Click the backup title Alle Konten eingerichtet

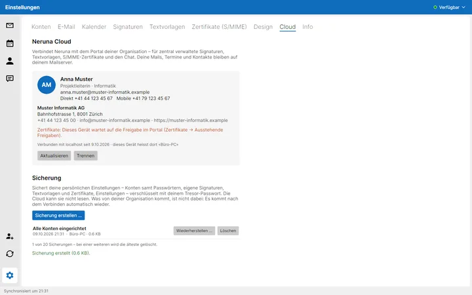60,229
